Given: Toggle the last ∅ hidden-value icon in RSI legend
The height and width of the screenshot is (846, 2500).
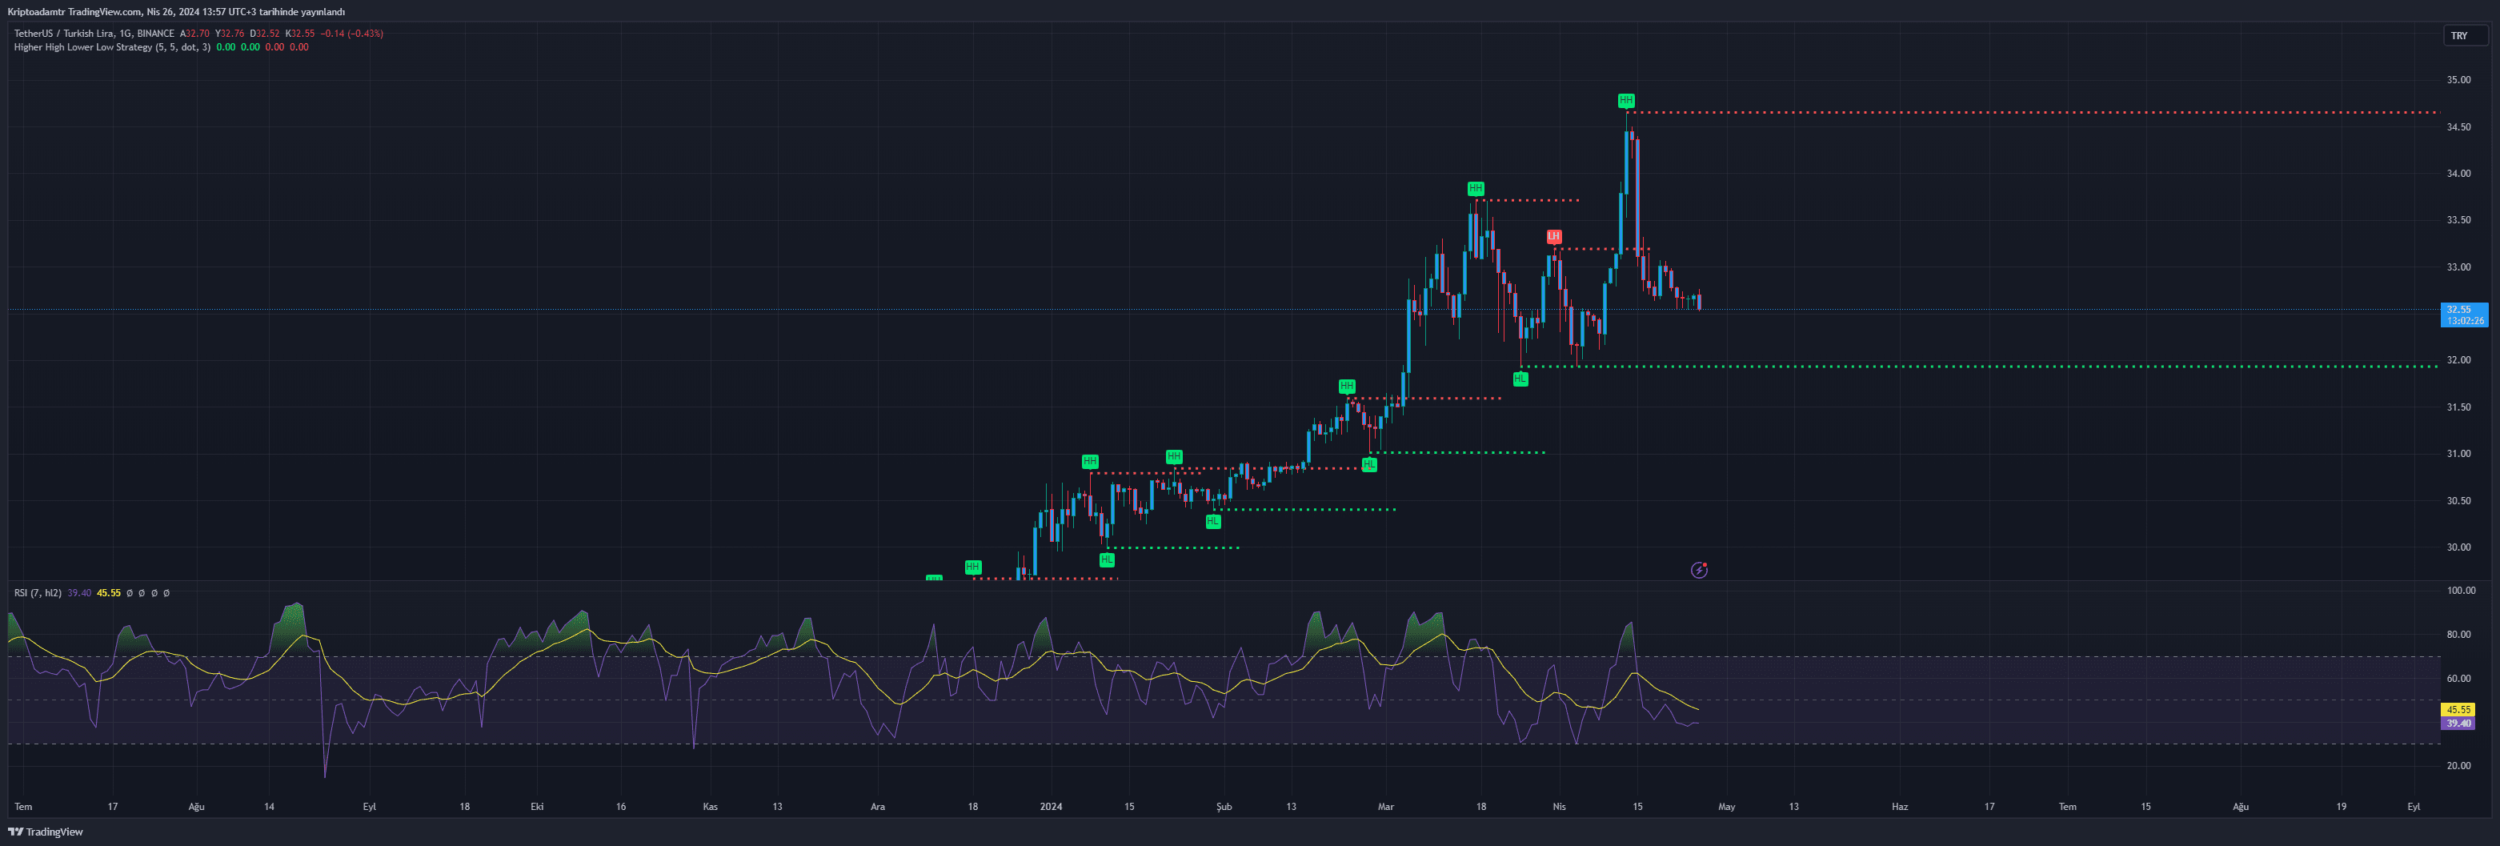Looking at the screenshot, I should pos(167,591).
